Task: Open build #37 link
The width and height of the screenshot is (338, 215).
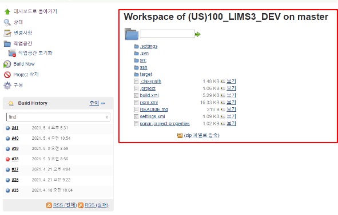Action: pyautogui.click(x=15, y=169)
